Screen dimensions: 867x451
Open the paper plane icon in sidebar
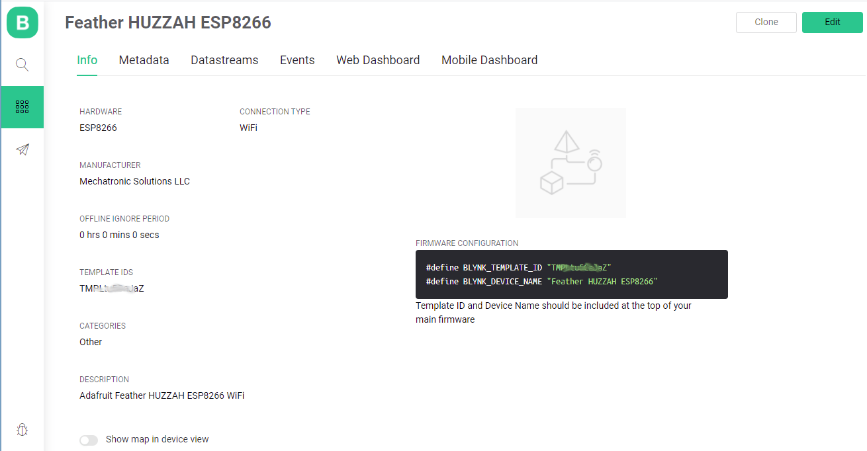23,149
